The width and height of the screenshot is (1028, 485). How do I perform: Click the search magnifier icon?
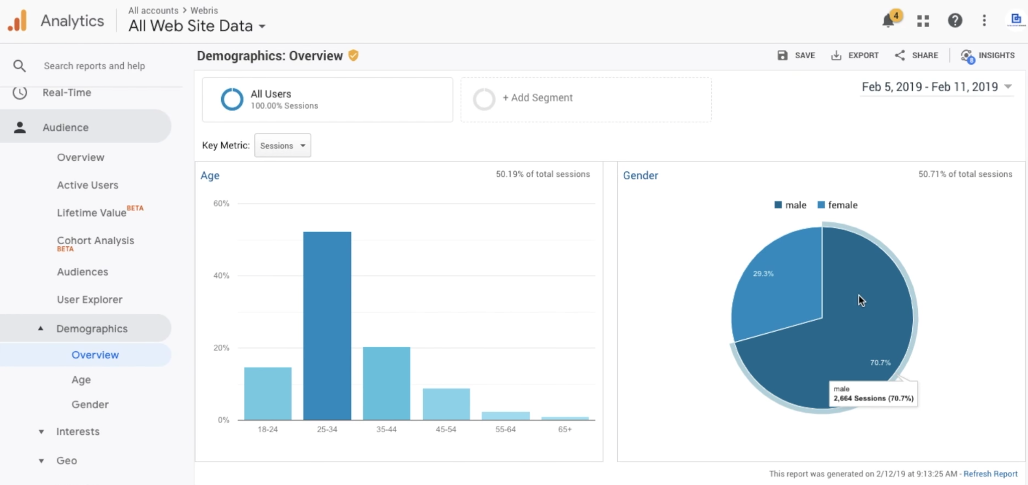[x=20, y=66]
